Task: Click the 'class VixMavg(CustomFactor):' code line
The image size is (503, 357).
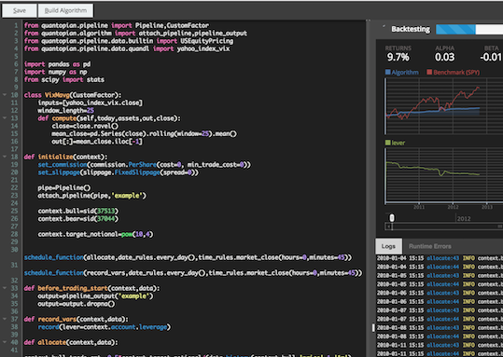Action: pyautogui.click(x=73, y=95)
